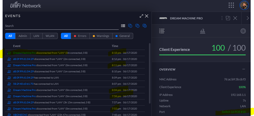Click client icon in the 7:52 pm event row

coord(9,109)
